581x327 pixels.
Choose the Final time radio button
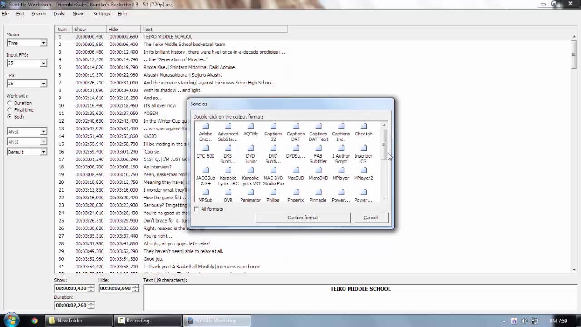pyautogui.click(x=10, y=110)
